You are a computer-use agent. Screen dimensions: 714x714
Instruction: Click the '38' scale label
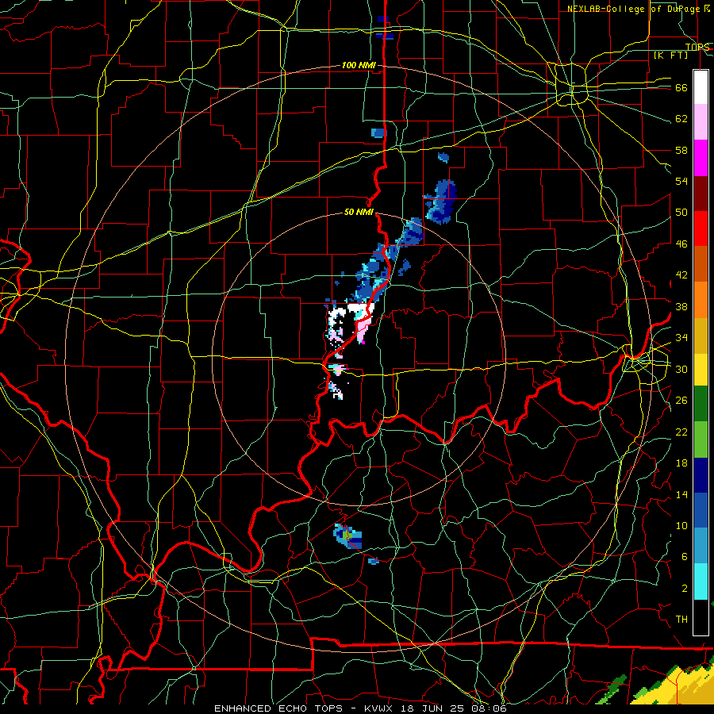click(x=681, y=306)
